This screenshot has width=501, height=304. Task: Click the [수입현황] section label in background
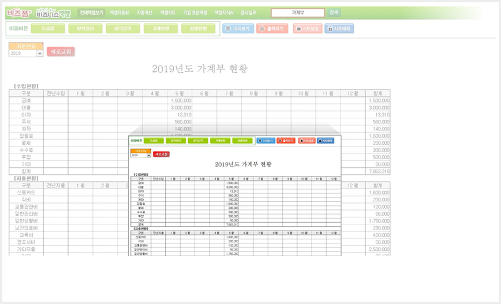(26, 86)
